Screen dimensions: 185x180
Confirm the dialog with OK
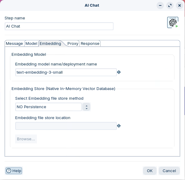150,171
